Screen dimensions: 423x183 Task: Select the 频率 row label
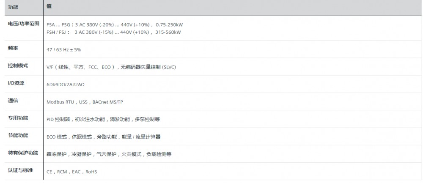point(13,49)
